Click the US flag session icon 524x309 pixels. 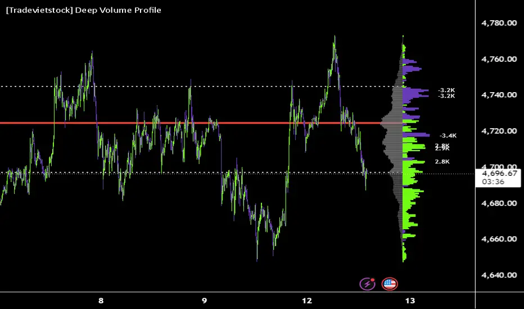pyautogui.click(x=390, y=284)
